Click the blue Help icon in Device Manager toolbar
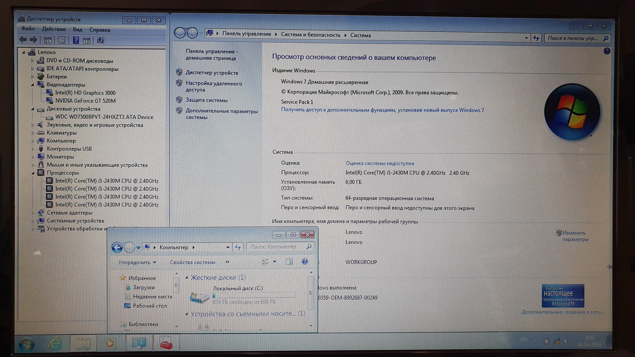Viewport: 635px width, 357px height. pos(76,40)
